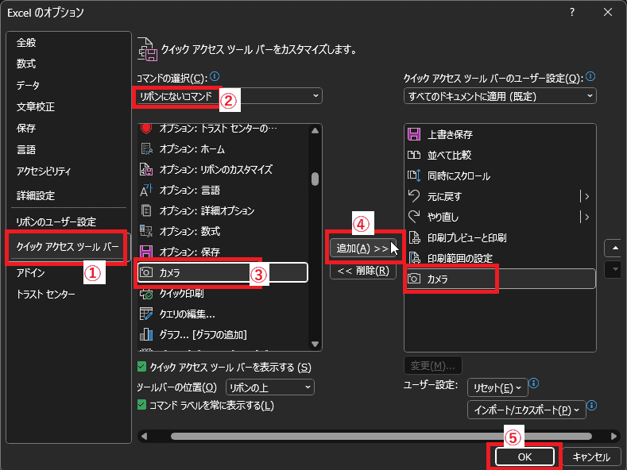The width and height of the screenshot is (627, 470).
Task: Open the リセット dropdown button
Action: pyautogui.click(x=497, y=387)
